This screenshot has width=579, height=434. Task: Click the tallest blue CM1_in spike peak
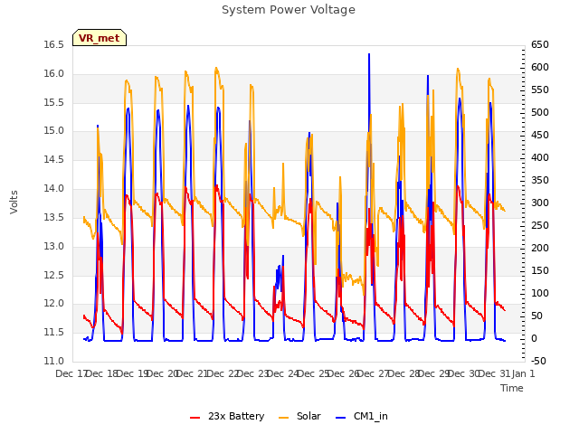click(x=369, y=54)
